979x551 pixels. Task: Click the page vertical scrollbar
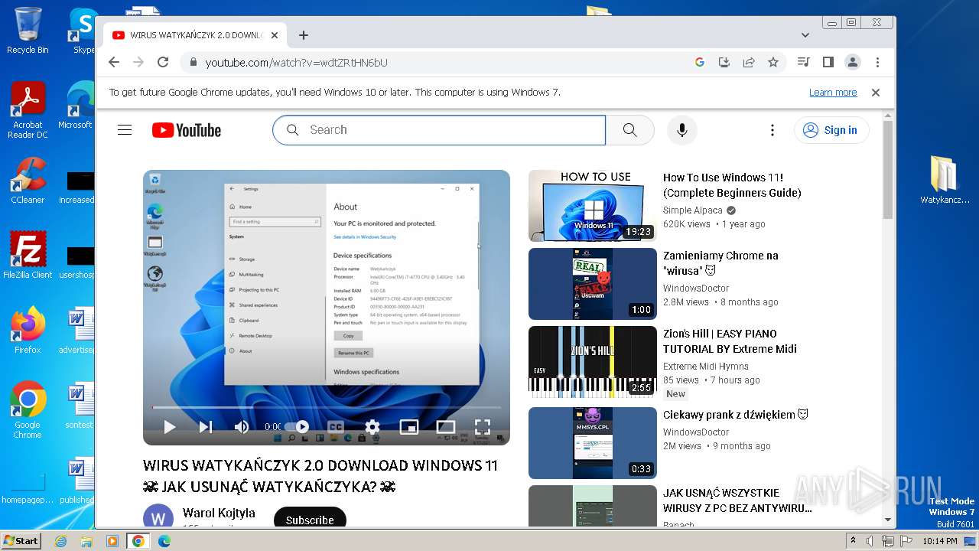click(x=888, y=170)
